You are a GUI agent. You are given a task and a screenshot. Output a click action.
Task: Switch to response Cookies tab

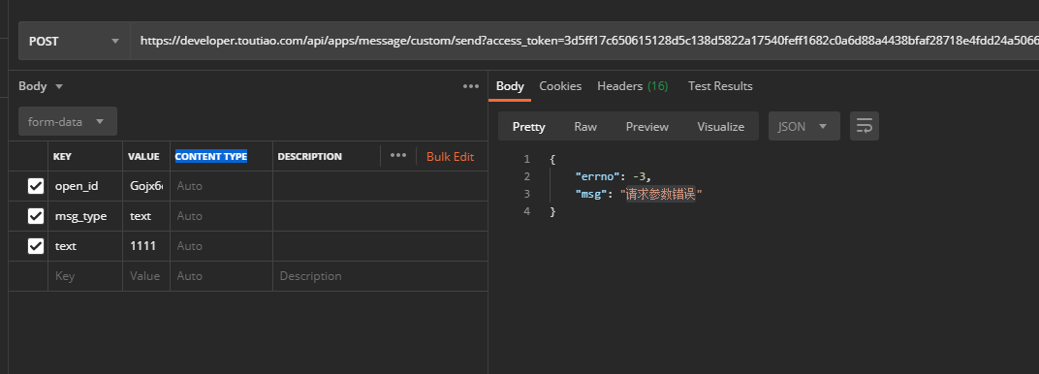(560, 86)
